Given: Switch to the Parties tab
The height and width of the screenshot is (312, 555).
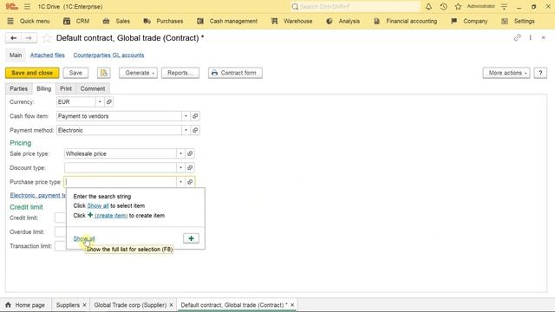Looking at the screenshot, I should click(x=18, y=88).
